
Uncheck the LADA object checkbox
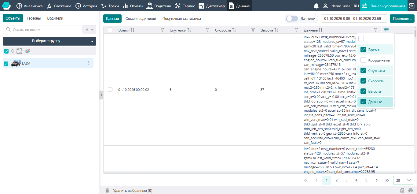tap(6, 63)
